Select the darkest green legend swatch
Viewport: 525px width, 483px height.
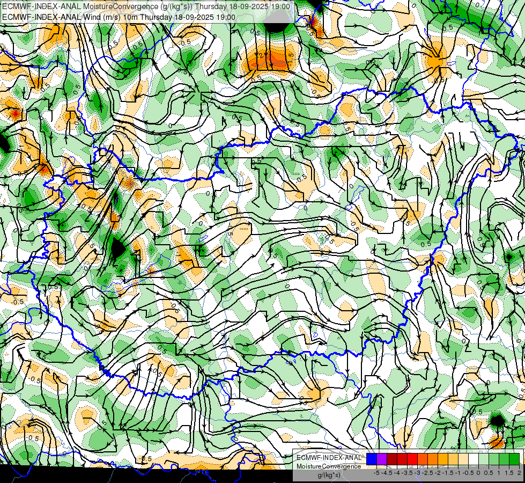[514, 459]
